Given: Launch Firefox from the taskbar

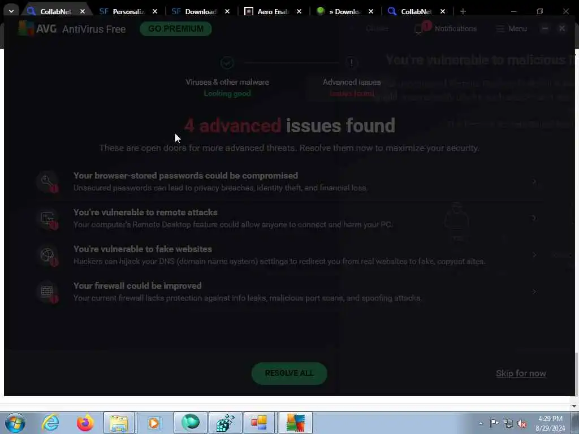Looking at the screenshot, I should (x=85, y=423).
